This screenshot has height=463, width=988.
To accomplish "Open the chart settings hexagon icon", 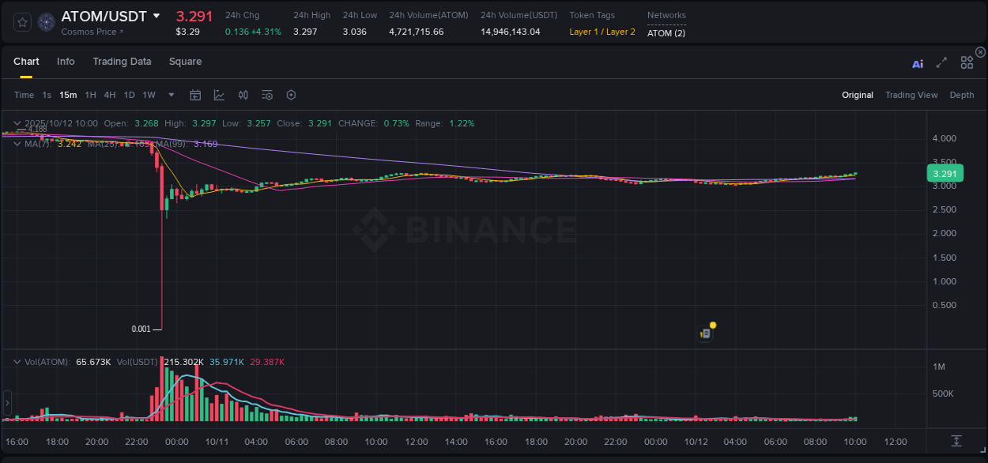I will pyautogui.click(x=291, y=95).
